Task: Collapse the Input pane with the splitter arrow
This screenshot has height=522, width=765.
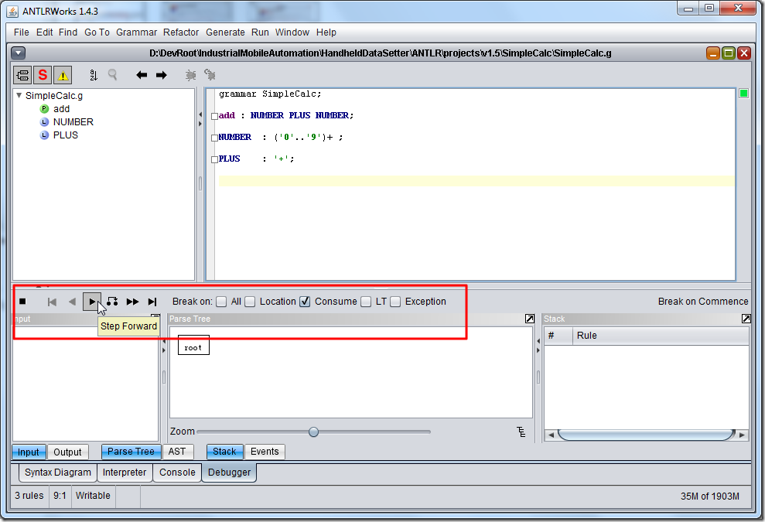Action: [x=163, y=341]
